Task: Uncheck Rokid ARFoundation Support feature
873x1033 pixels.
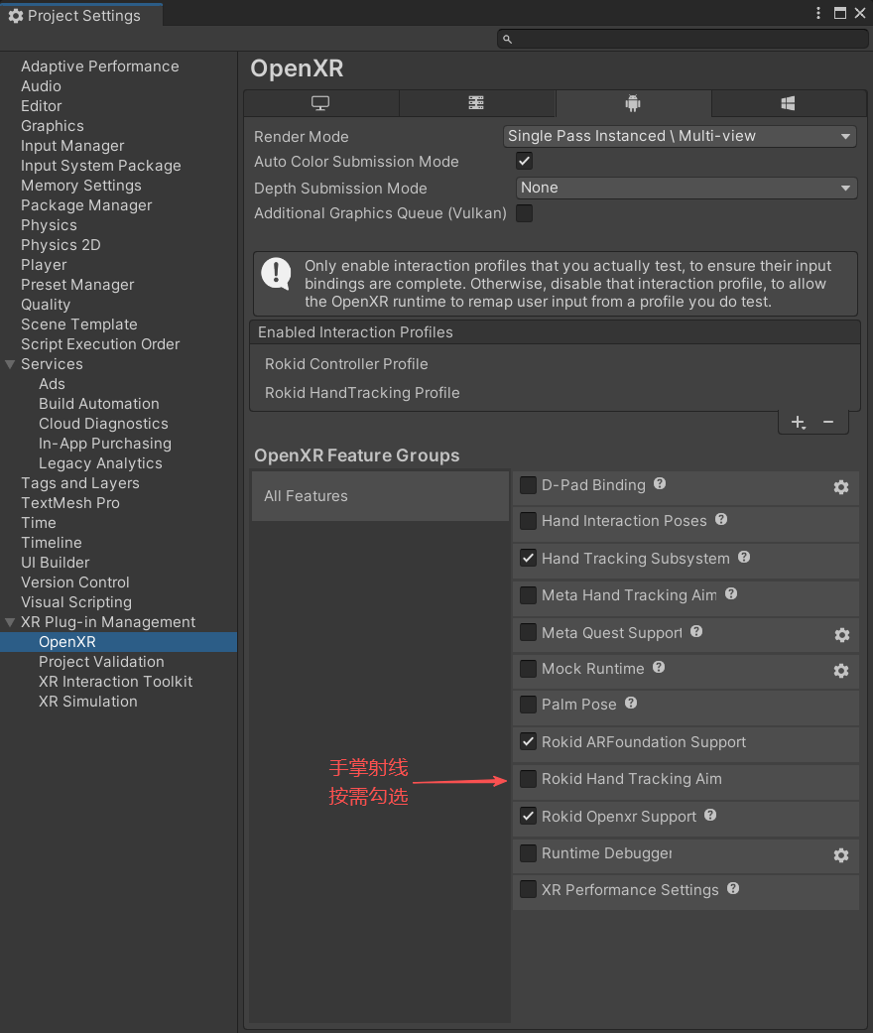Action: click(x=529, y=741)
